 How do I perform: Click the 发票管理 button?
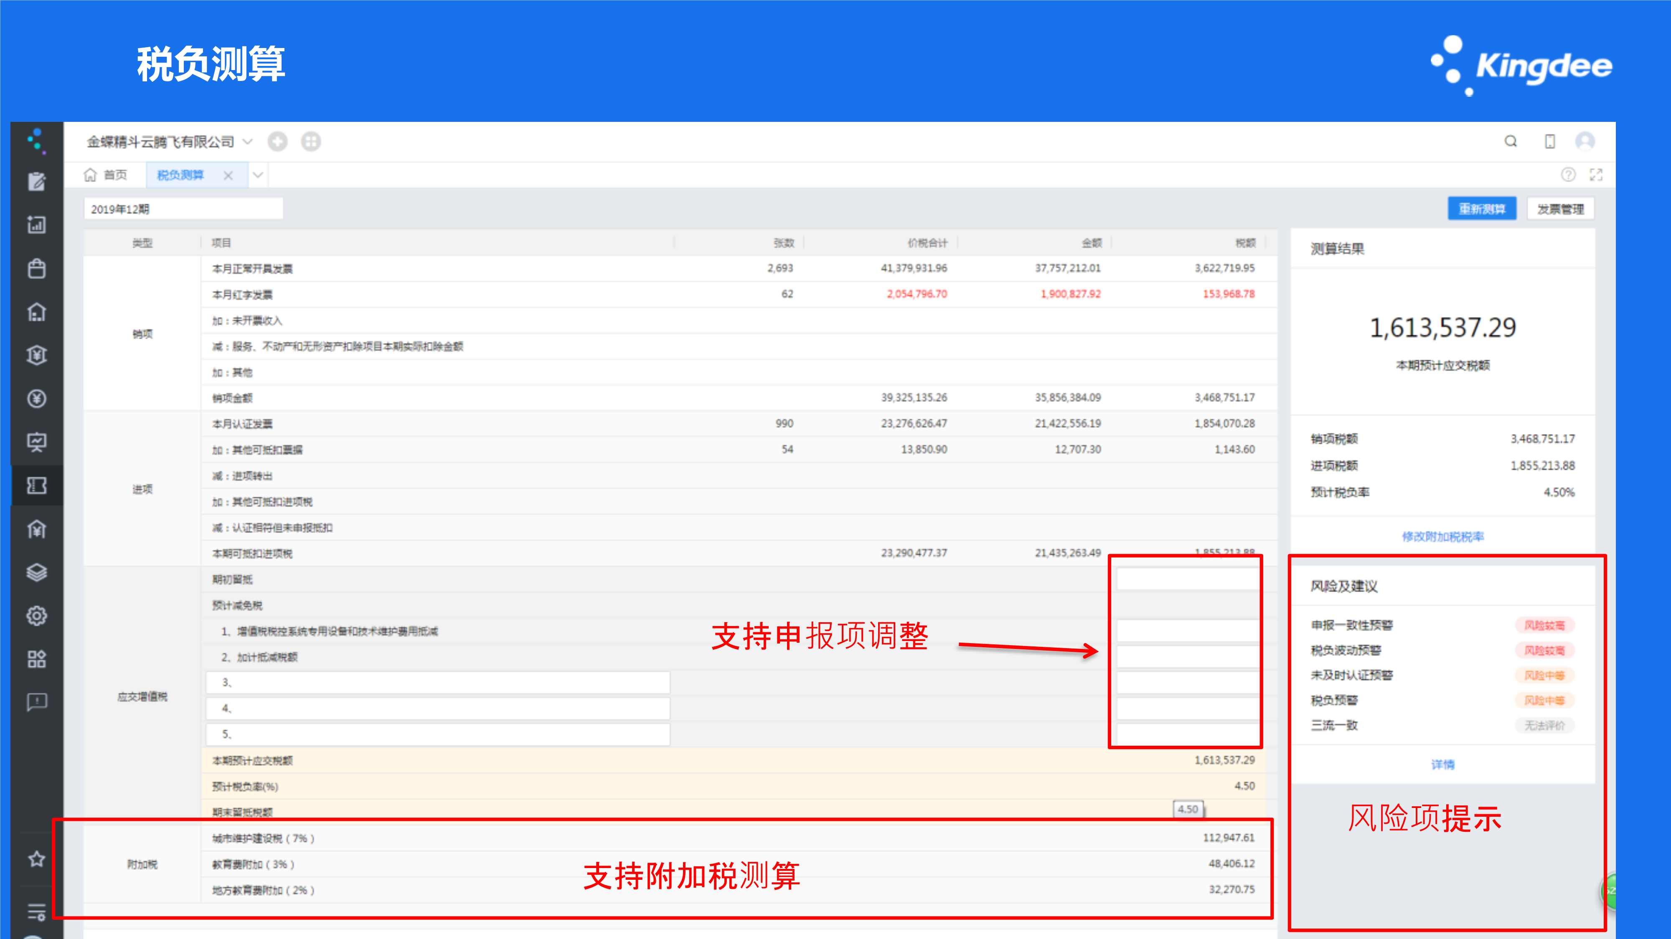(x=1560, y=209)
